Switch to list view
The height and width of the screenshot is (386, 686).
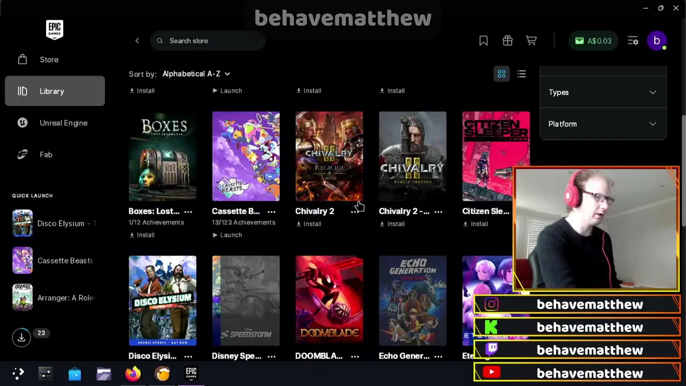coord(521,74)
